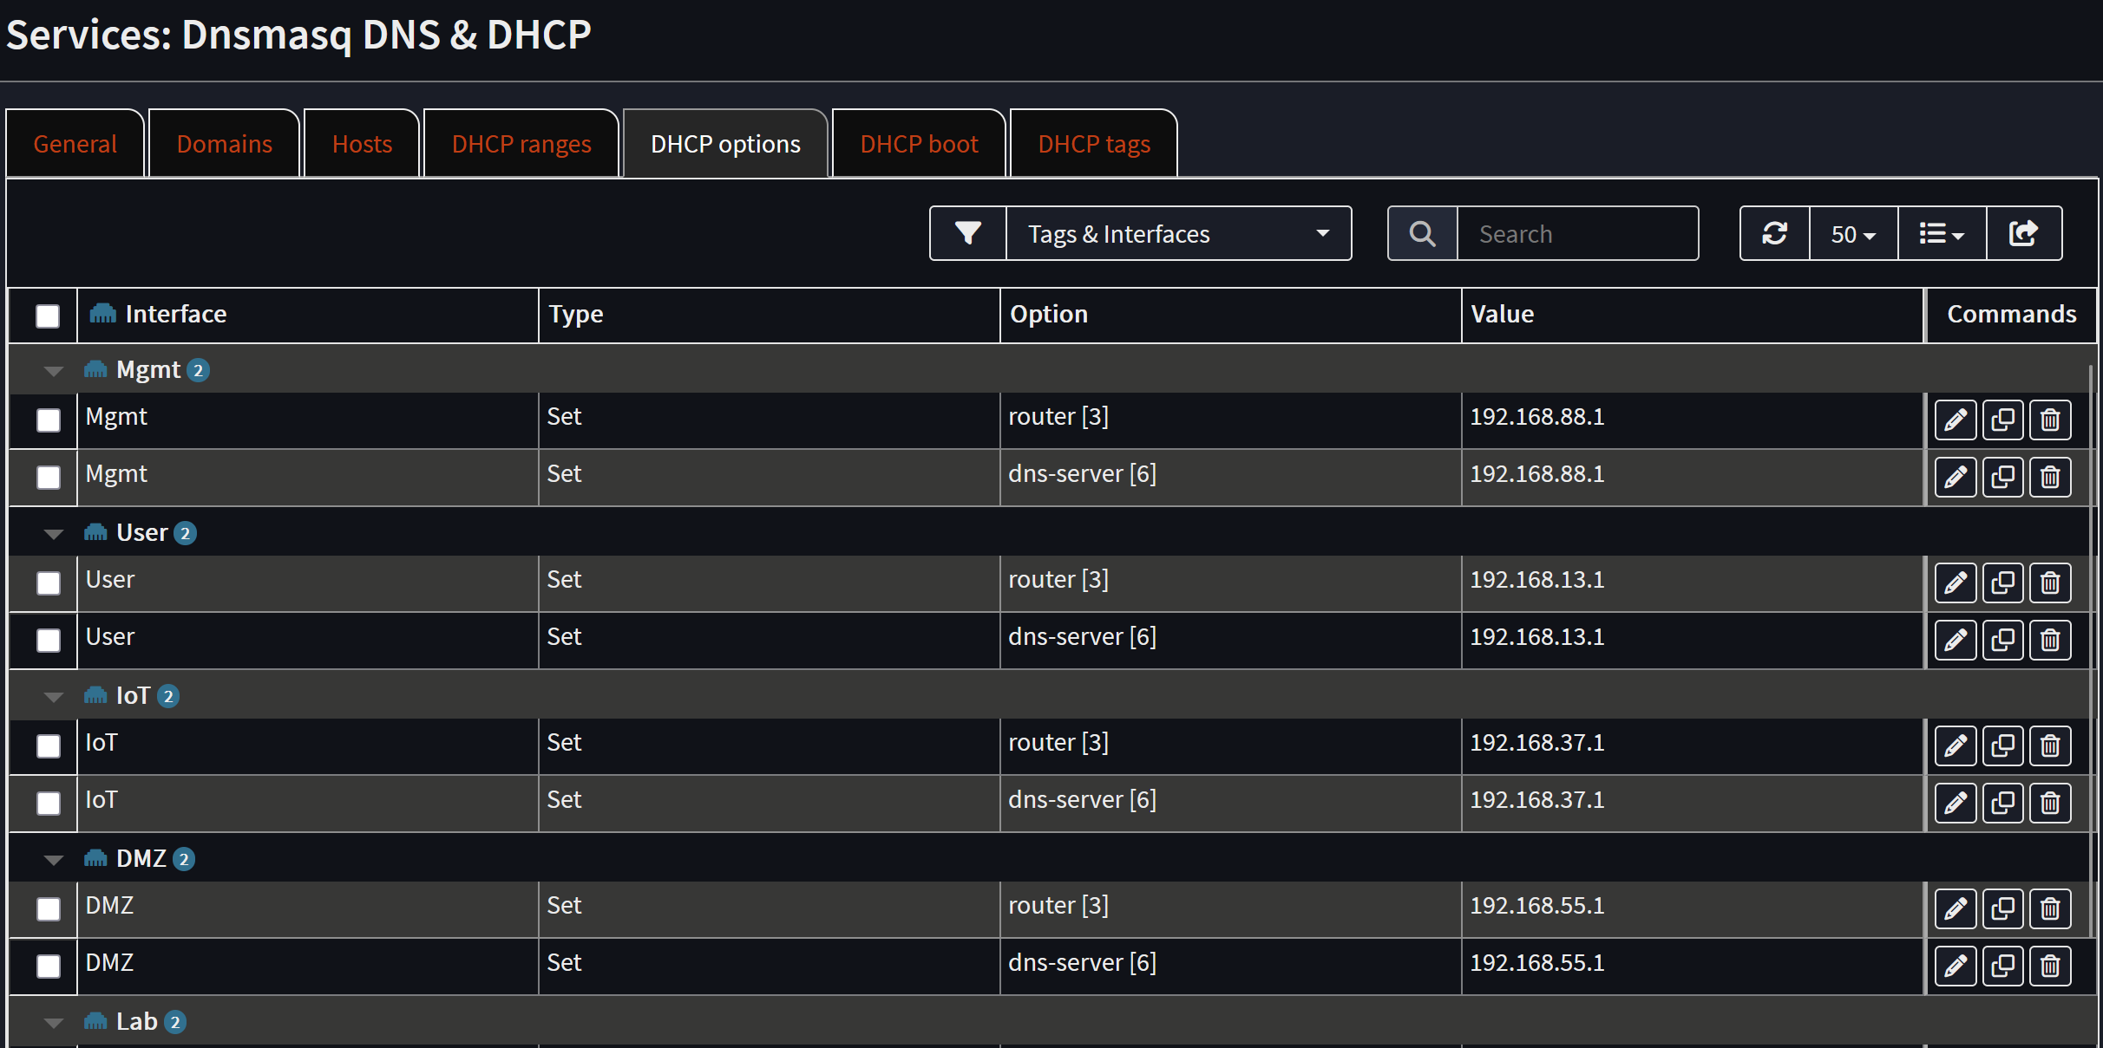Click the export/share icon in toolbar
The width and height of the screenshot is (2103, 1048).
[x=2023, y=233]
